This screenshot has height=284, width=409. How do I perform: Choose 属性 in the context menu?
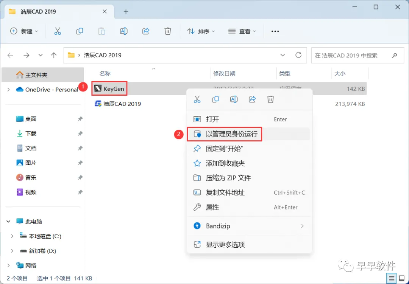[x=249, y=207]
